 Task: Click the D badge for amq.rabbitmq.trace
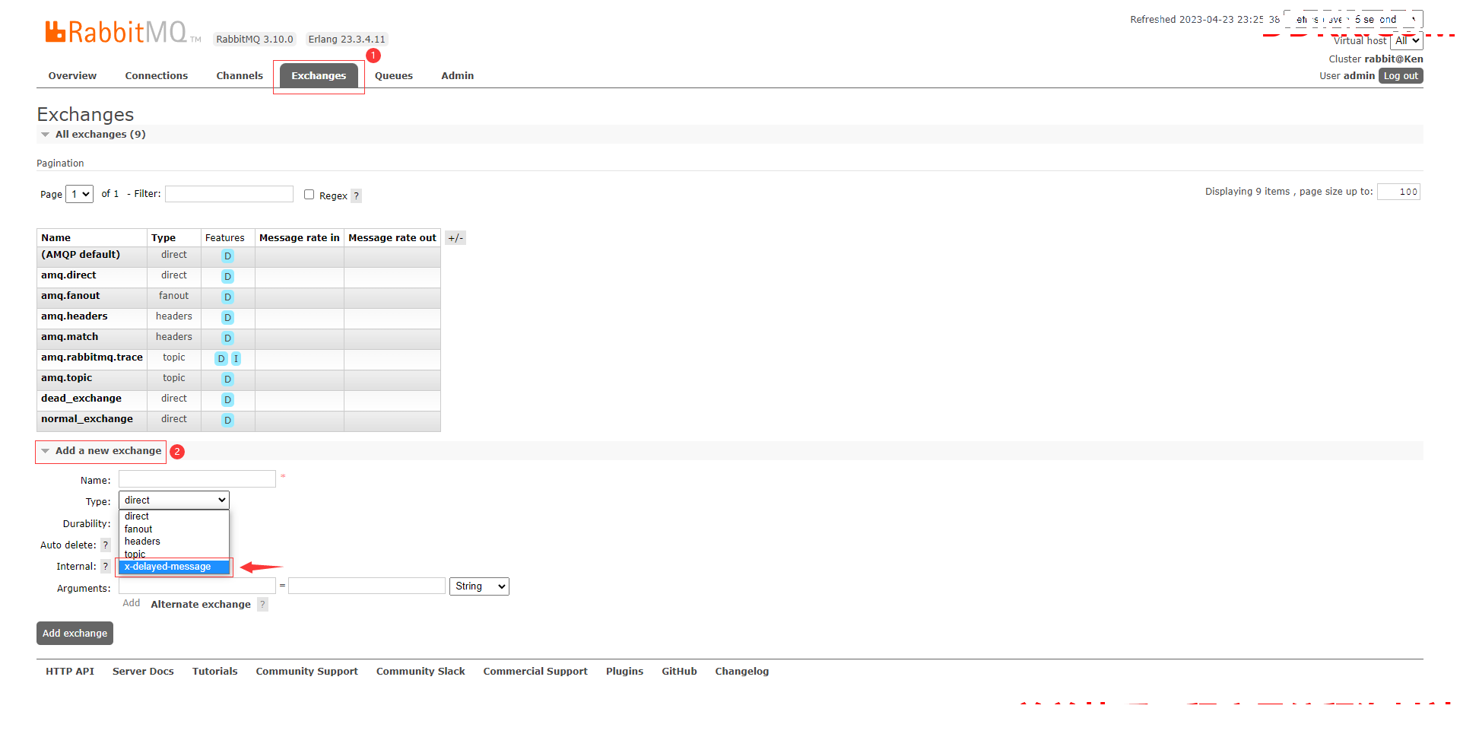click(x=221, y=359)
